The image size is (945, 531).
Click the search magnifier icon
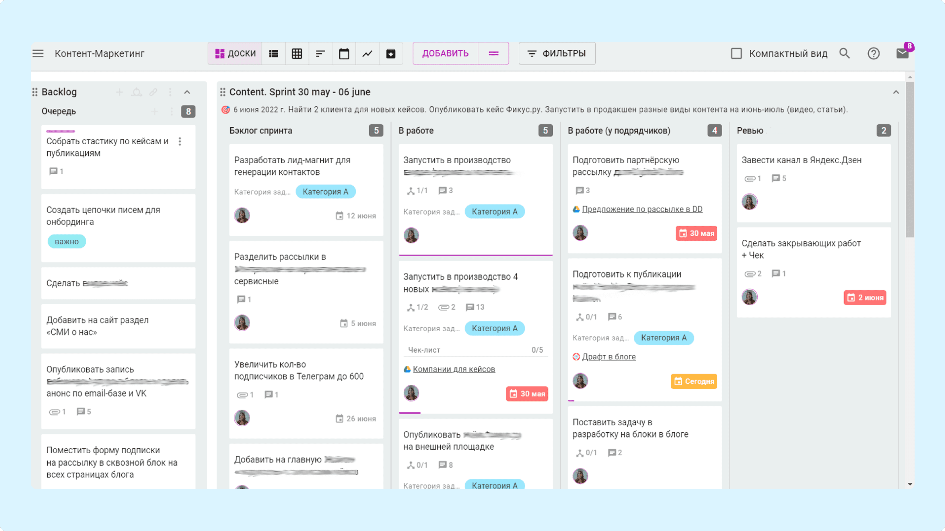pyautogui.click(x=845, y=54)
